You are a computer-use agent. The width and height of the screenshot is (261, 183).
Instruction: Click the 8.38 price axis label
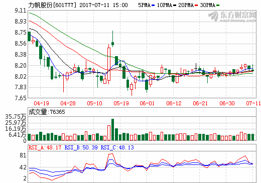(x=21, y=55)
